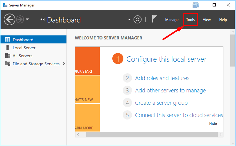Open the View menu

[x=207, y=20]
